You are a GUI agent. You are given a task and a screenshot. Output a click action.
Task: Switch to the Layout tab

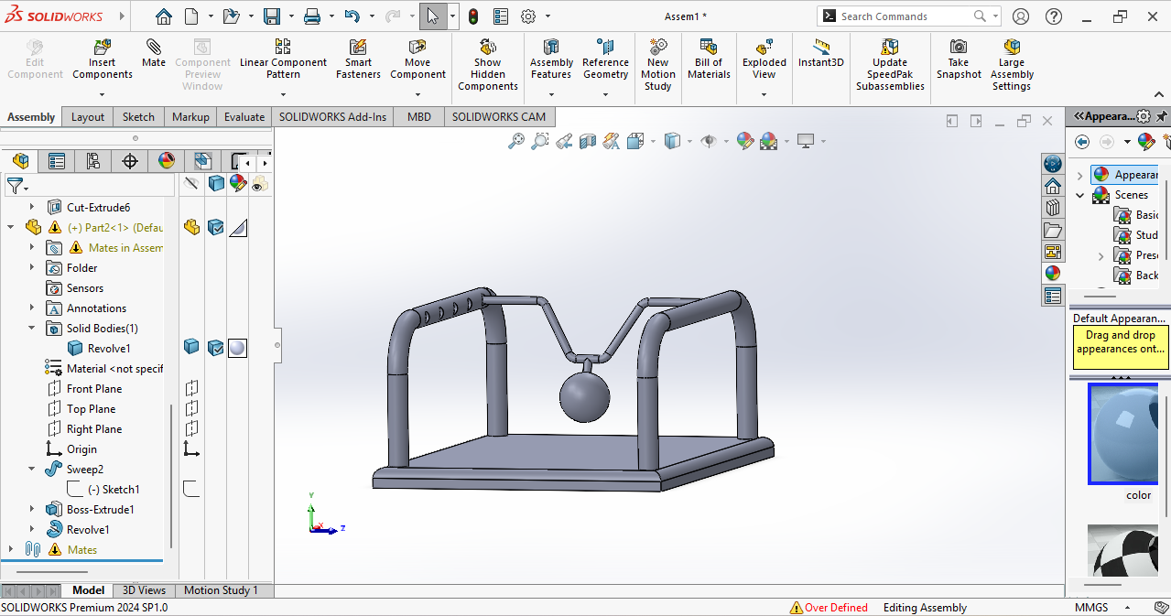(x=88, y=116)
